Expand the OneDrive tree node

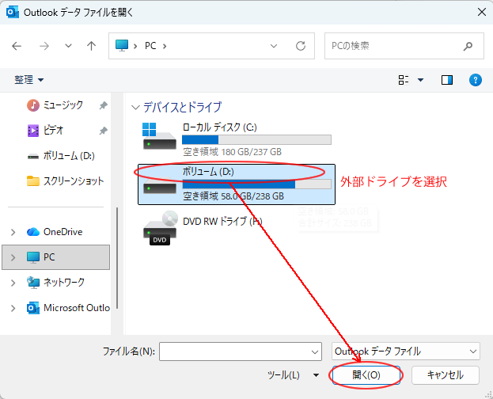[13, 232]
